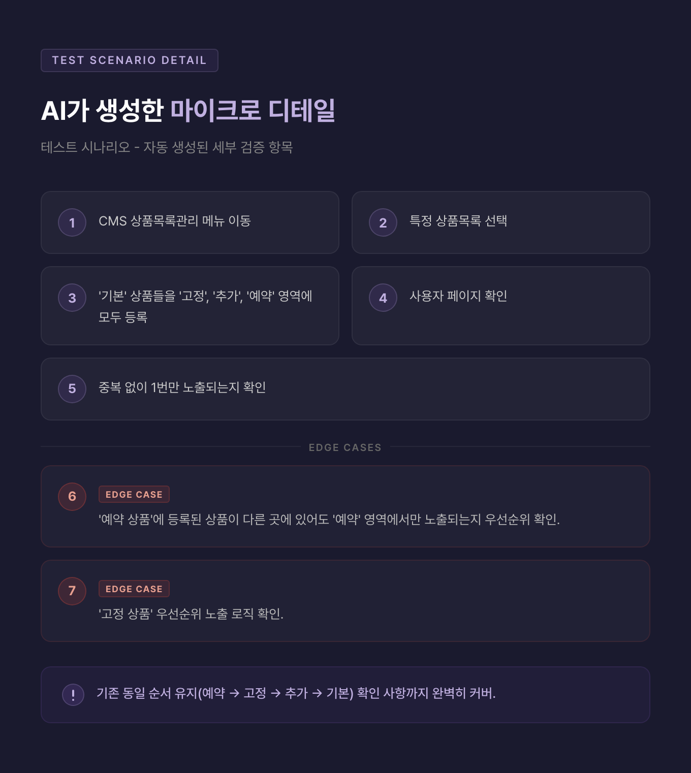Click the exclamation mark info icon
691x773 pixels.
73,694
